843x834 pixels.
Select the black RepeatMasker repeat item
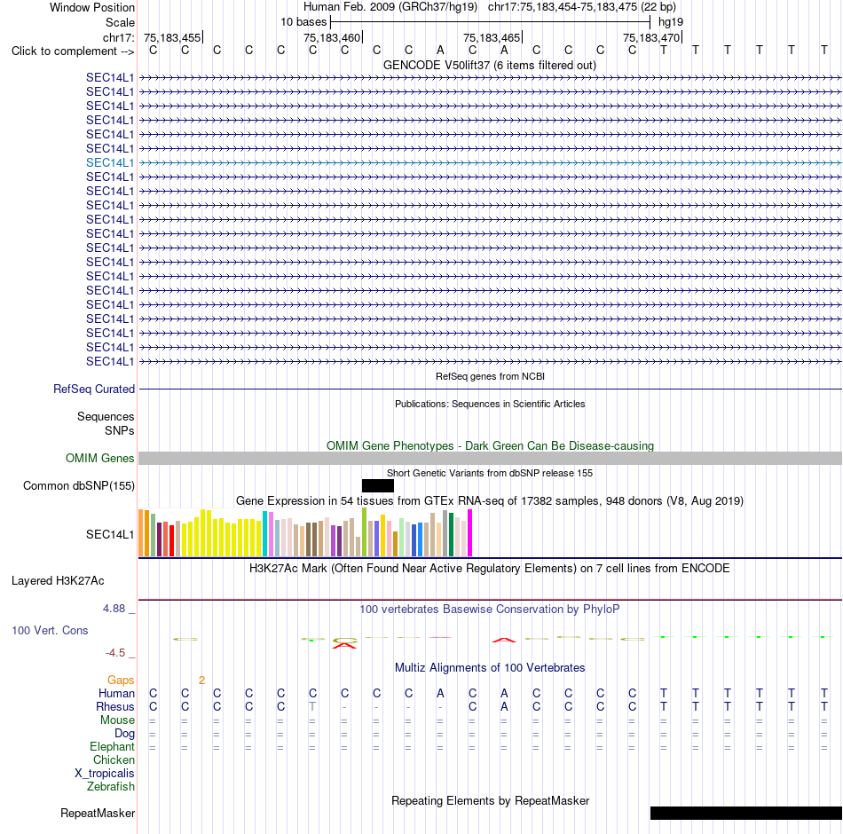point(746,813)
